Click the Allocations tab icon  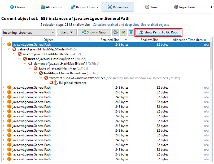(x=43, y=7)
